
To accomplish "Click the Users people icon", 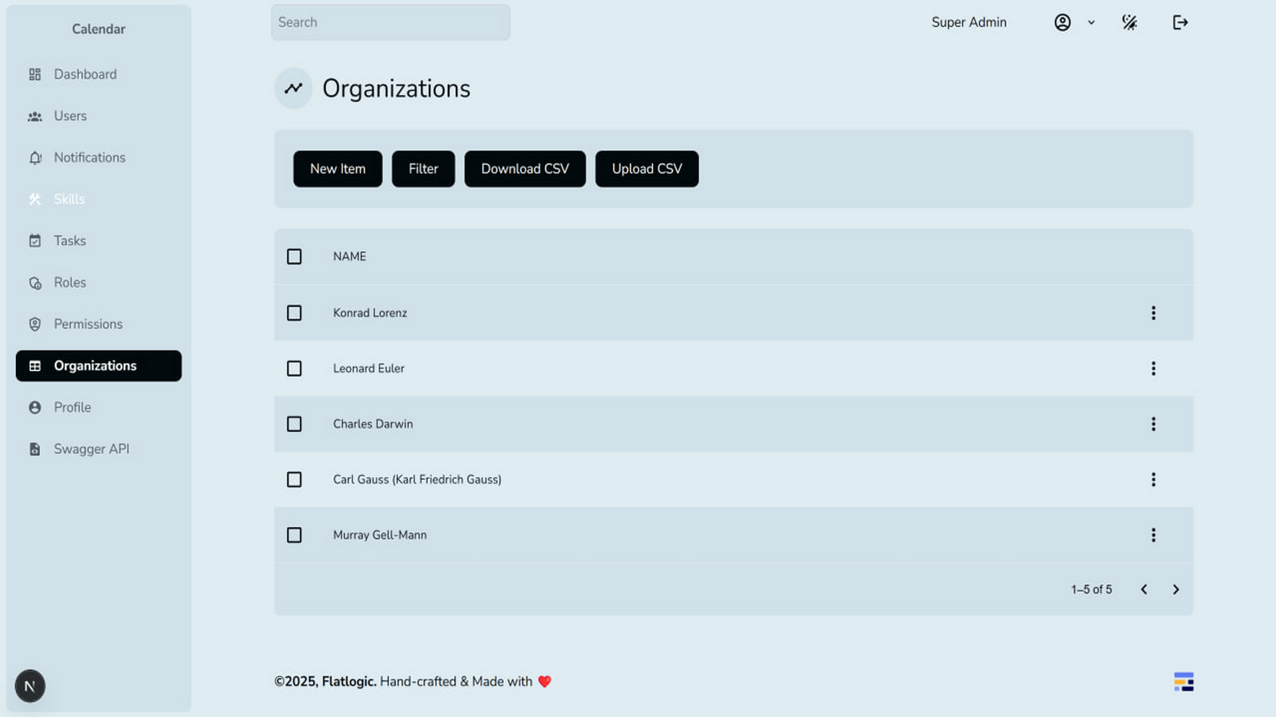I will 35,116.
